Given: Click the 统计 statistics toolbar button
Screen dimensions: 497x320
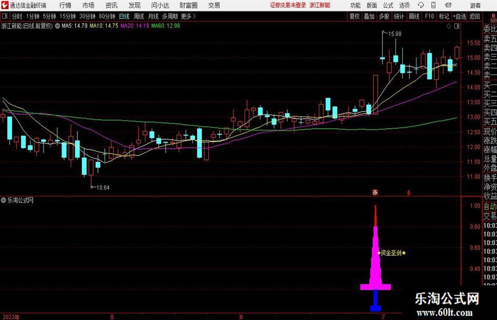Looking at the screenshot, I should click(399, 16).
